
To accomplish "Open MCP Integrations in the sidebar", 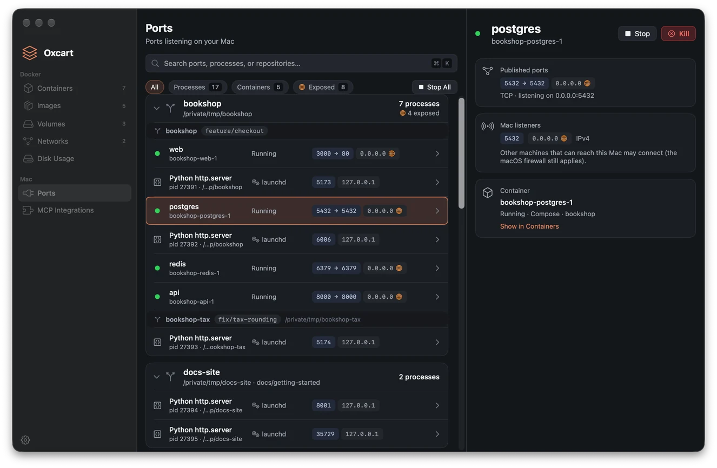I will (x=75, y=210).
